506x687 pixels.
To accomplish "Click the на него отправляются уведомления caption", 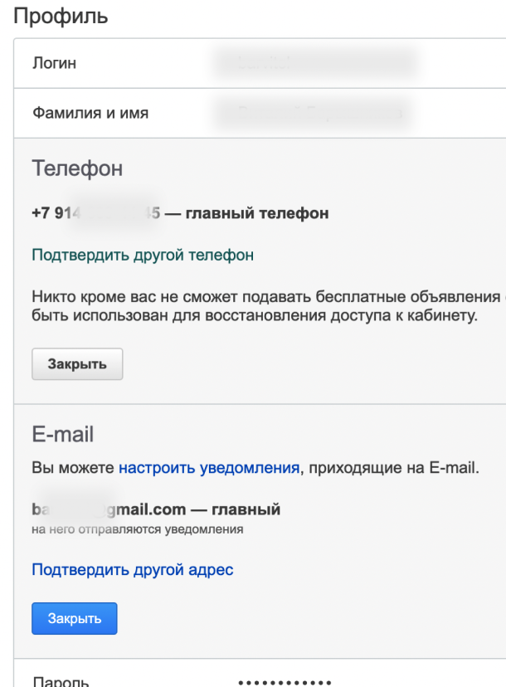I will 137,529.
